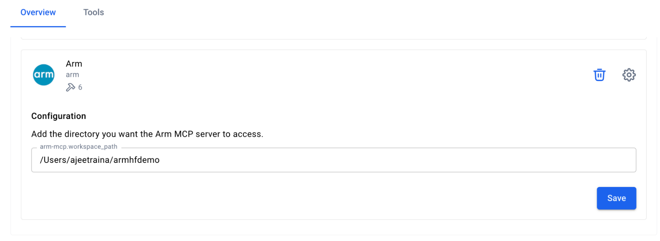660x241 pixels.
Task: Save the Arm server configuration
Action: pos(616,198)
